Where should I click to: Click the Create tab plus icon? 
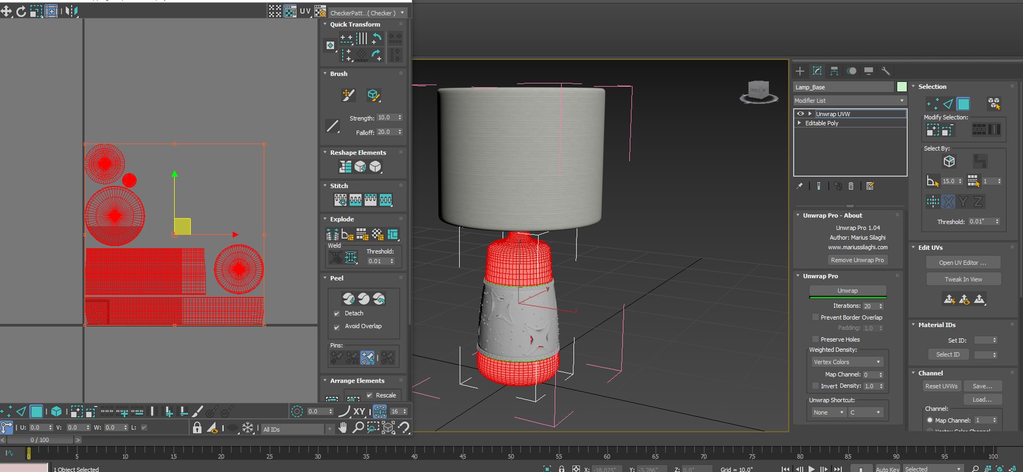[800, 71]
